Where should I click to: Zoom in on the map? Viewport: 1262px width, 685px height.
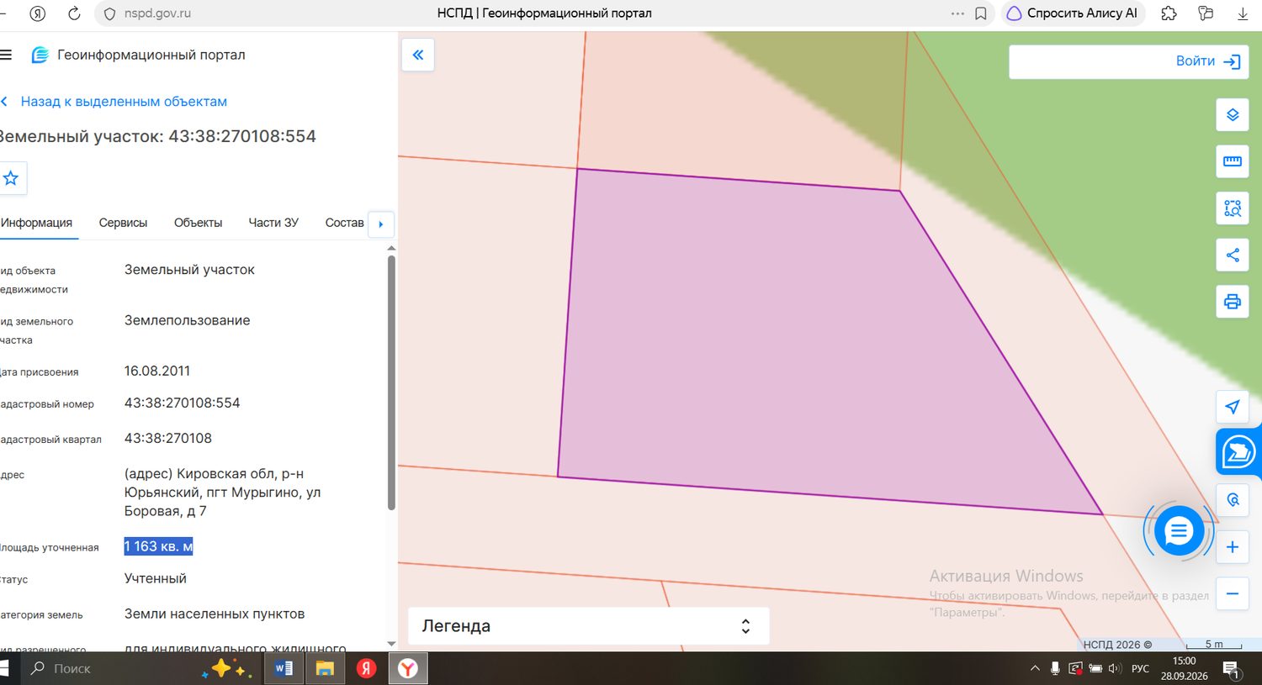[x=1233, y=547]
